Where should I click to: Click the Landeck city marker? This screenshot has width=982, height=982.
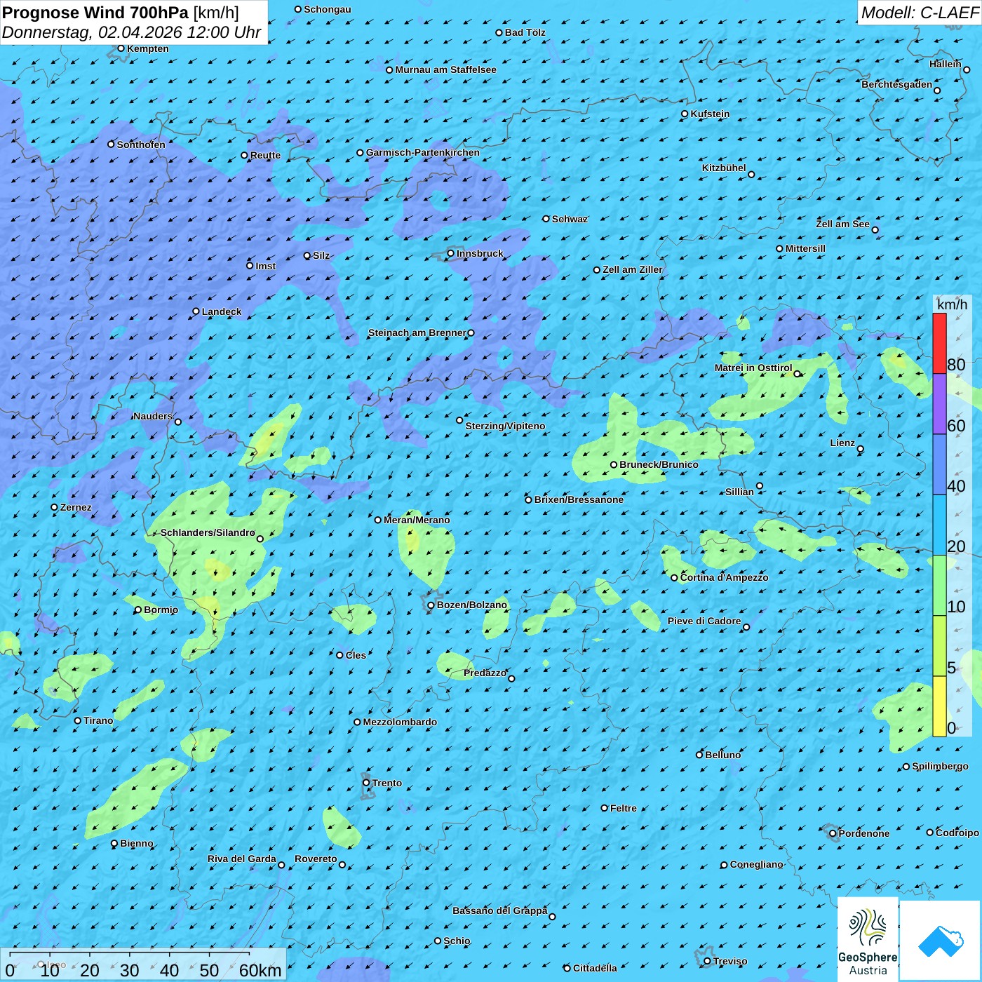pos(196,311)
